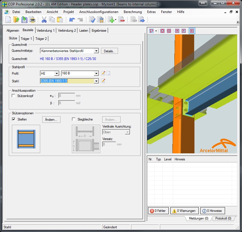Click the edit pencil icon next to Stahl

(x=103, y=81)
